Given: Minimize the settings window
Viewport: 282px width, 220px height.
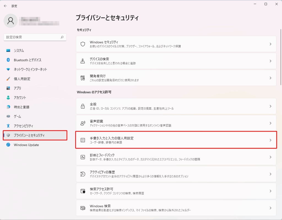Looking at the screenshot, I should (255, 4).
